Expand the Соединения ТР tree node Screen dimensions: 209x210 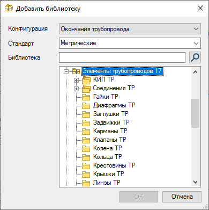click(x=76, y=89)
